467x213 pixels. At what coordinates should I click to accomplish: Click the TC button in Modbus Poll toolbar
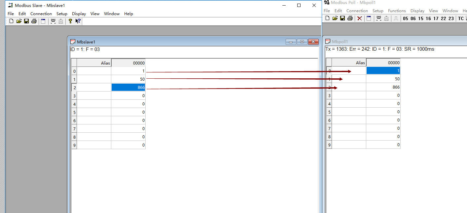[x=461, y=18]
